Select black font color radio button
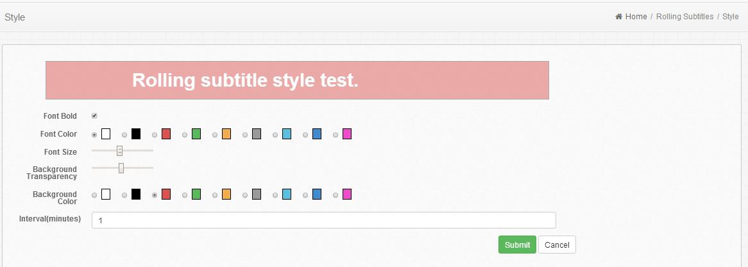The height and width of the screenshot is (267, 748). (124, 135)
